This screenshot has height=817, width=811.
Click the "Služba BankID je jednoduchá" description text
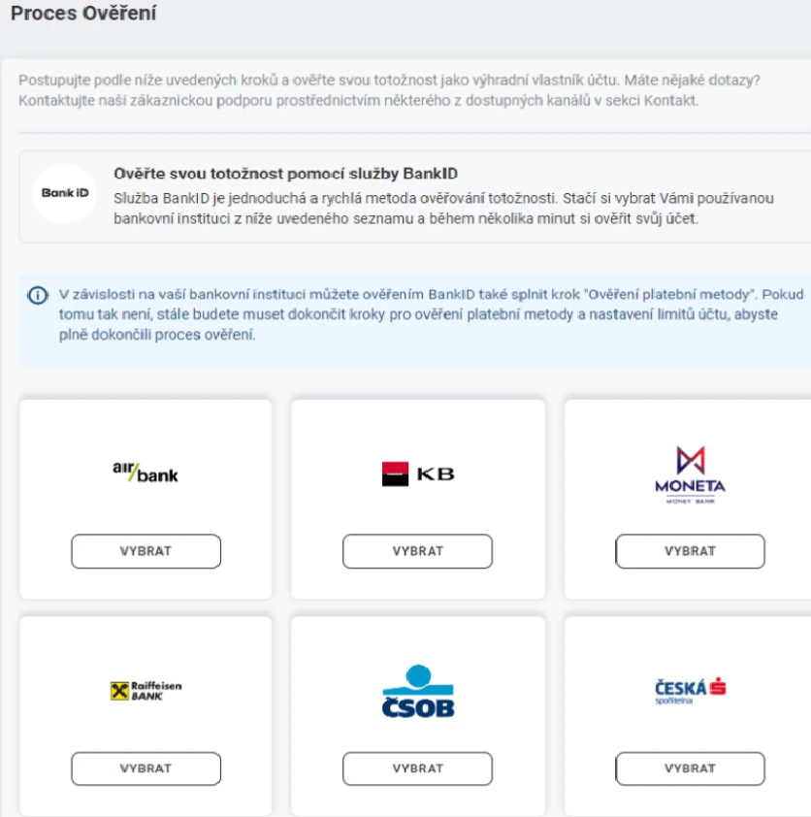click(442, 209)
